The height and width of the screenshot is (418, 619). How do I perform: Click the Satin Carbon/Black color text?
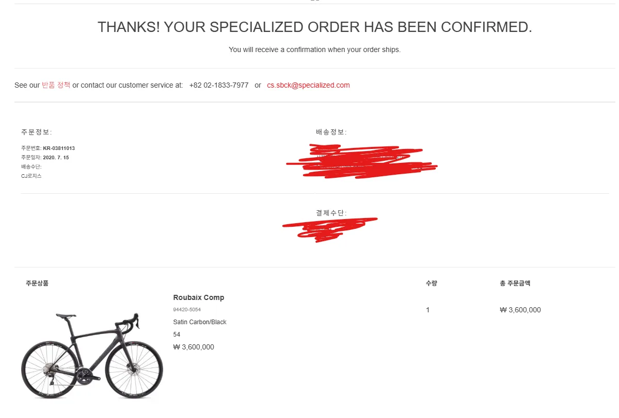[200, 322]
